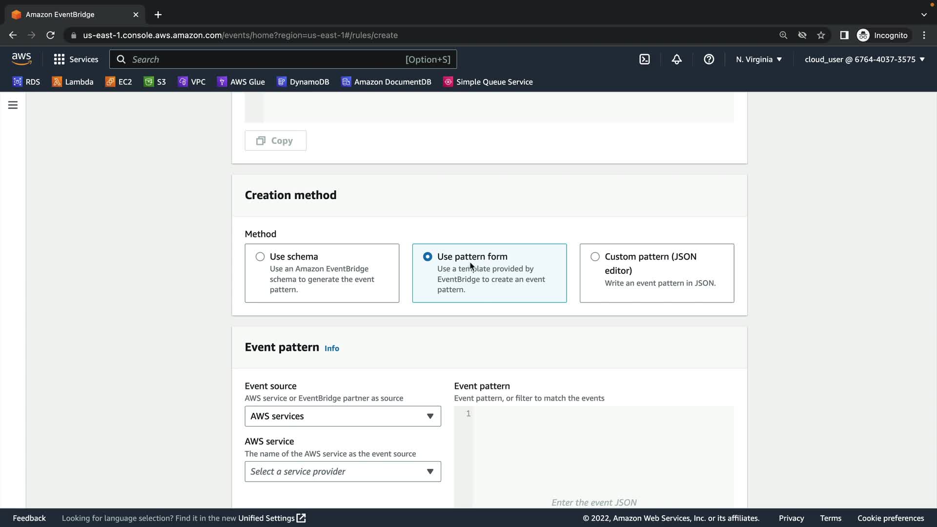This screenshot has width=937, height=527.
Task: Open the help question mark icon
Action: pyautogui.click(x=709, y=60)
